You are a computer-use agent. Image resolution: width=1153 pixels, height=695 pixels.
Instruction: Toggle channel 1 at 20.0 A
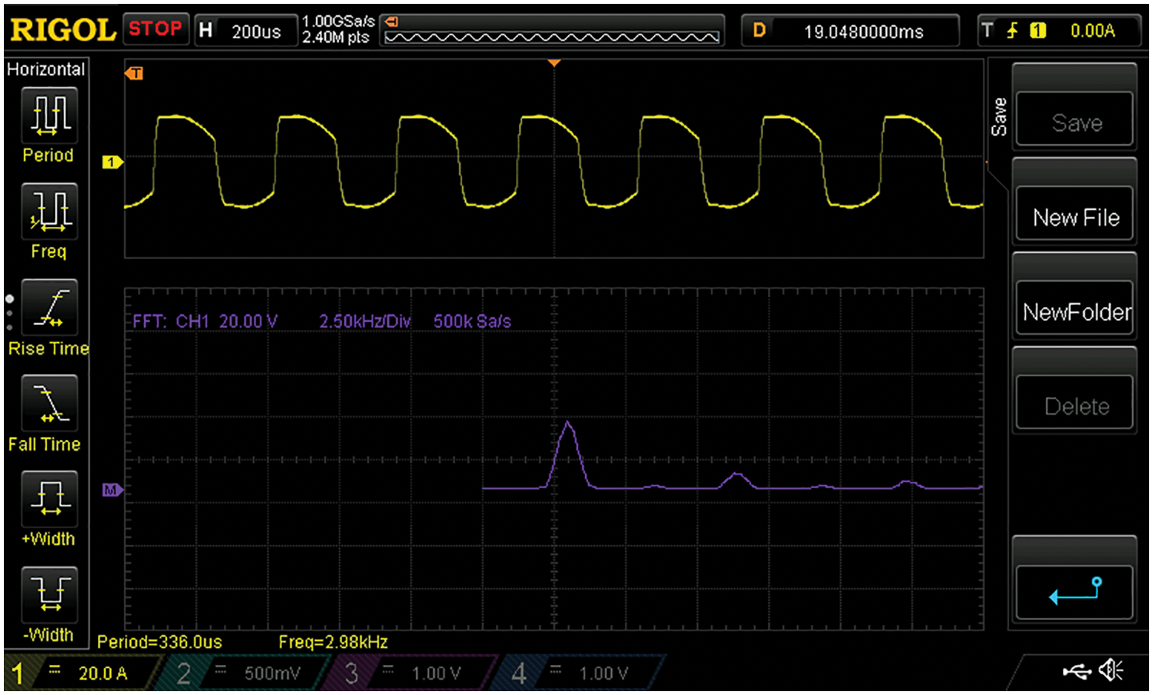click(x=80, y=674)
